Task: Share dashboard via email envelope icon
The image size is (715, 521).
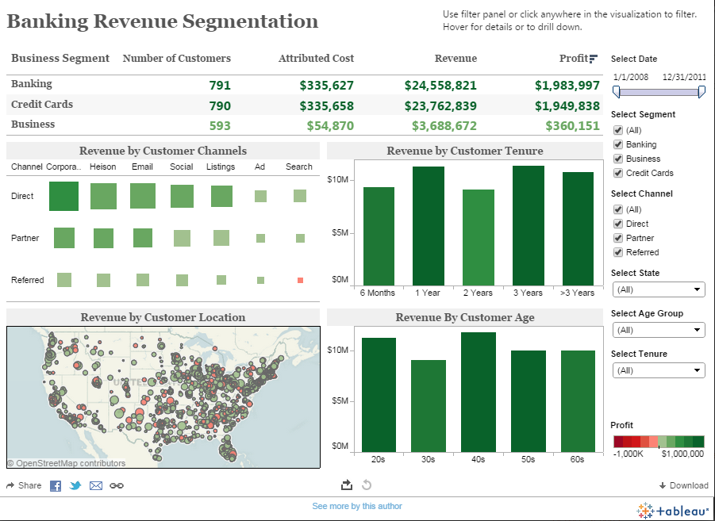Action: pyautogui.click(x=96, y=485)
